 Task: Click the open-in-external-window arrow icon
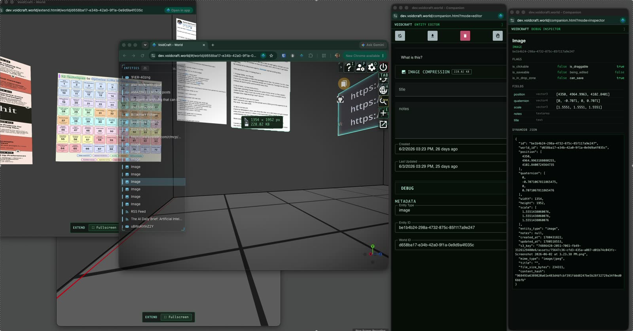383,124
